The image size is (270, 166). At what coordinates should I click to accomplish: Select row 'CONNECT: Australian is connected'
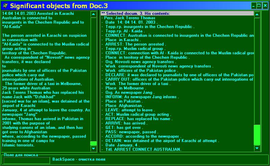pos(177,35)
